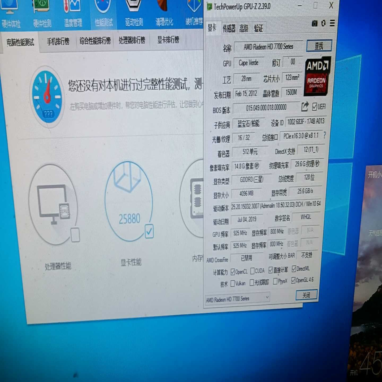Click the GPU-Z screenshot camera icon
The width and height of the screenshot is (382, 382).
click(x=315, y=23)
